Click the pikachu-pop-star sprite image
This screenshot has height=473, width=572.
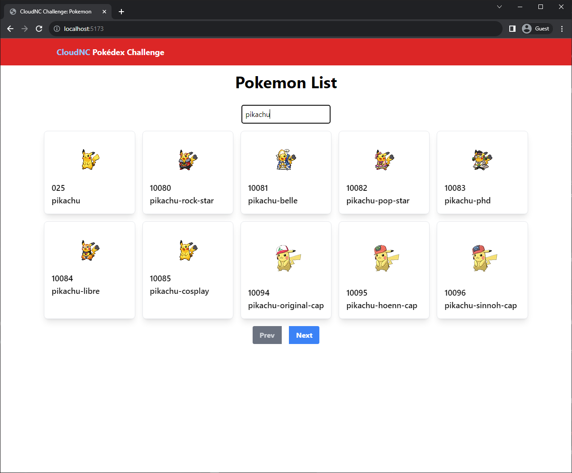[x=384, y=160]
